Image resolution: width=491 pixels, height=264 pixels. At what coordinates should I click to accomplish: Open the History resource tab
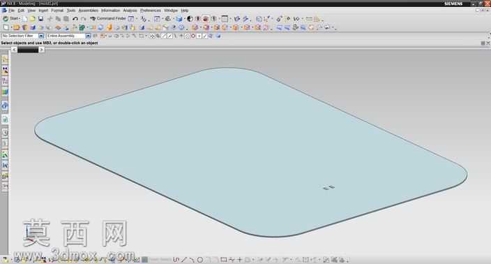[5, 133]
